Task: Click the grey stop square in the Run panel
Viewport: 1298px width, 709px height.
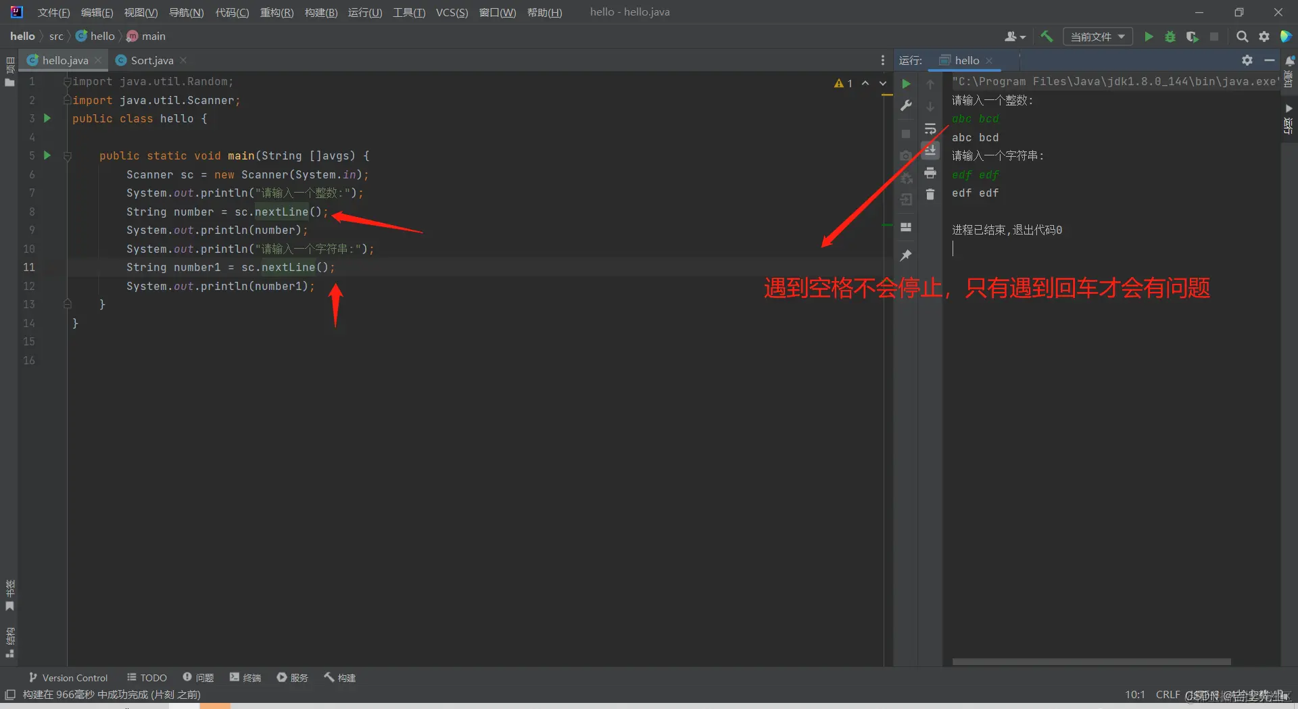Action: pos(907,134)
